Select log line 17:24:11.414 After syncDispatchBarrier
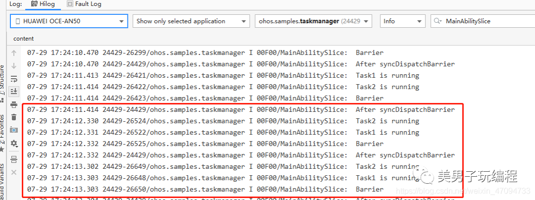The image size is (535, 200). click(x=241, y=110)
